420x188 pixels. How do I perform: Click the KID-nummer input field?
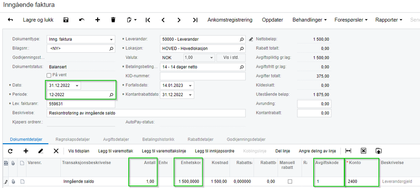[x=203, y=76]
